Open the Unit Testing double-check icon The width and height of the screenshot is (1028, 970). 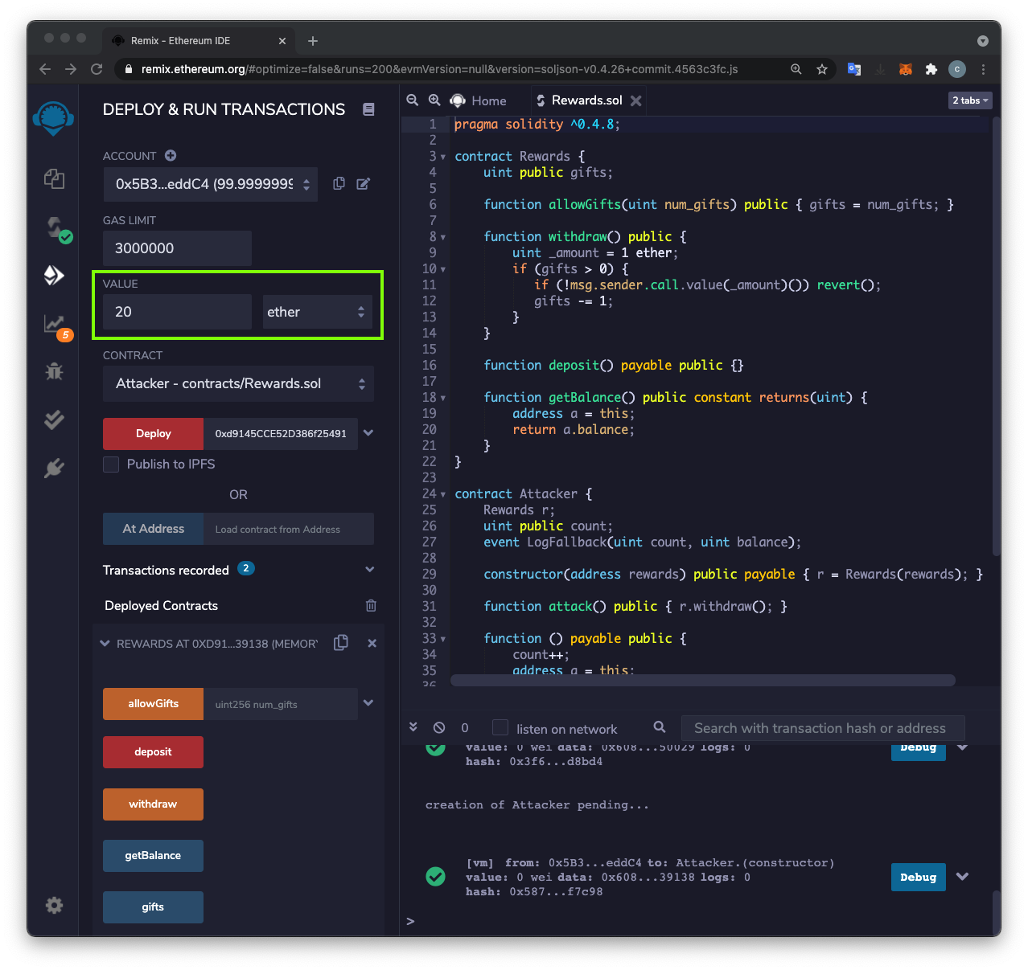(54, 420)
